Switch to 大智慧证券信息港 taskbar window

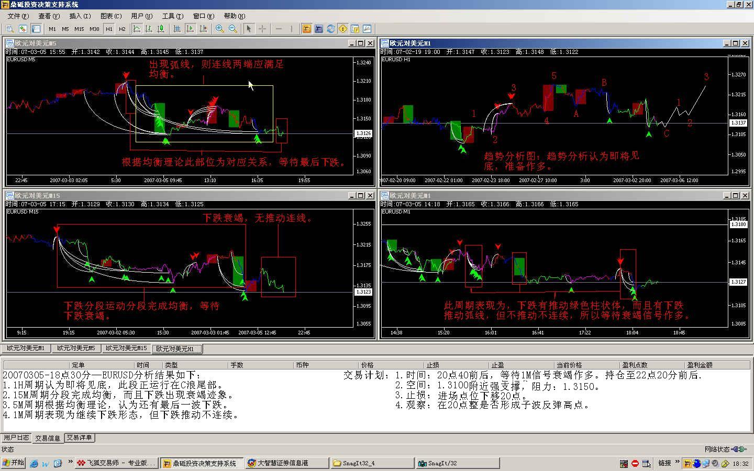point(286,463)
